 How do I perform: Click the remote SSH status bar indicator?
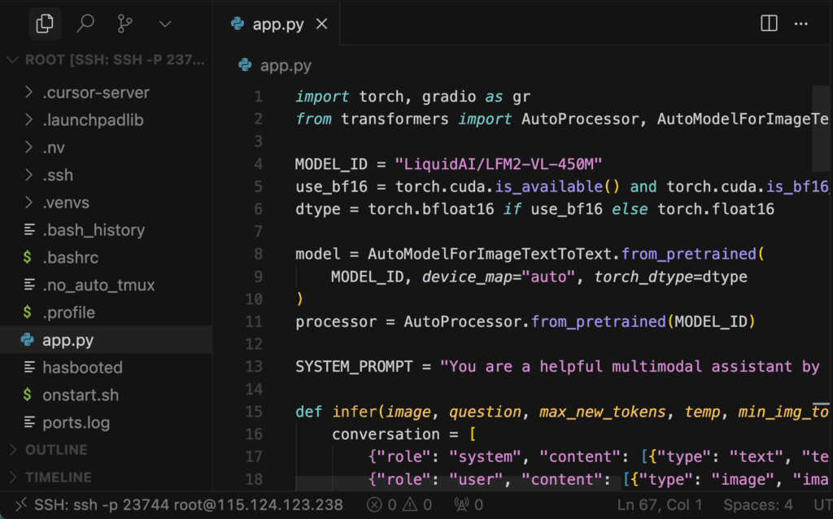click(x=179, y=505)
